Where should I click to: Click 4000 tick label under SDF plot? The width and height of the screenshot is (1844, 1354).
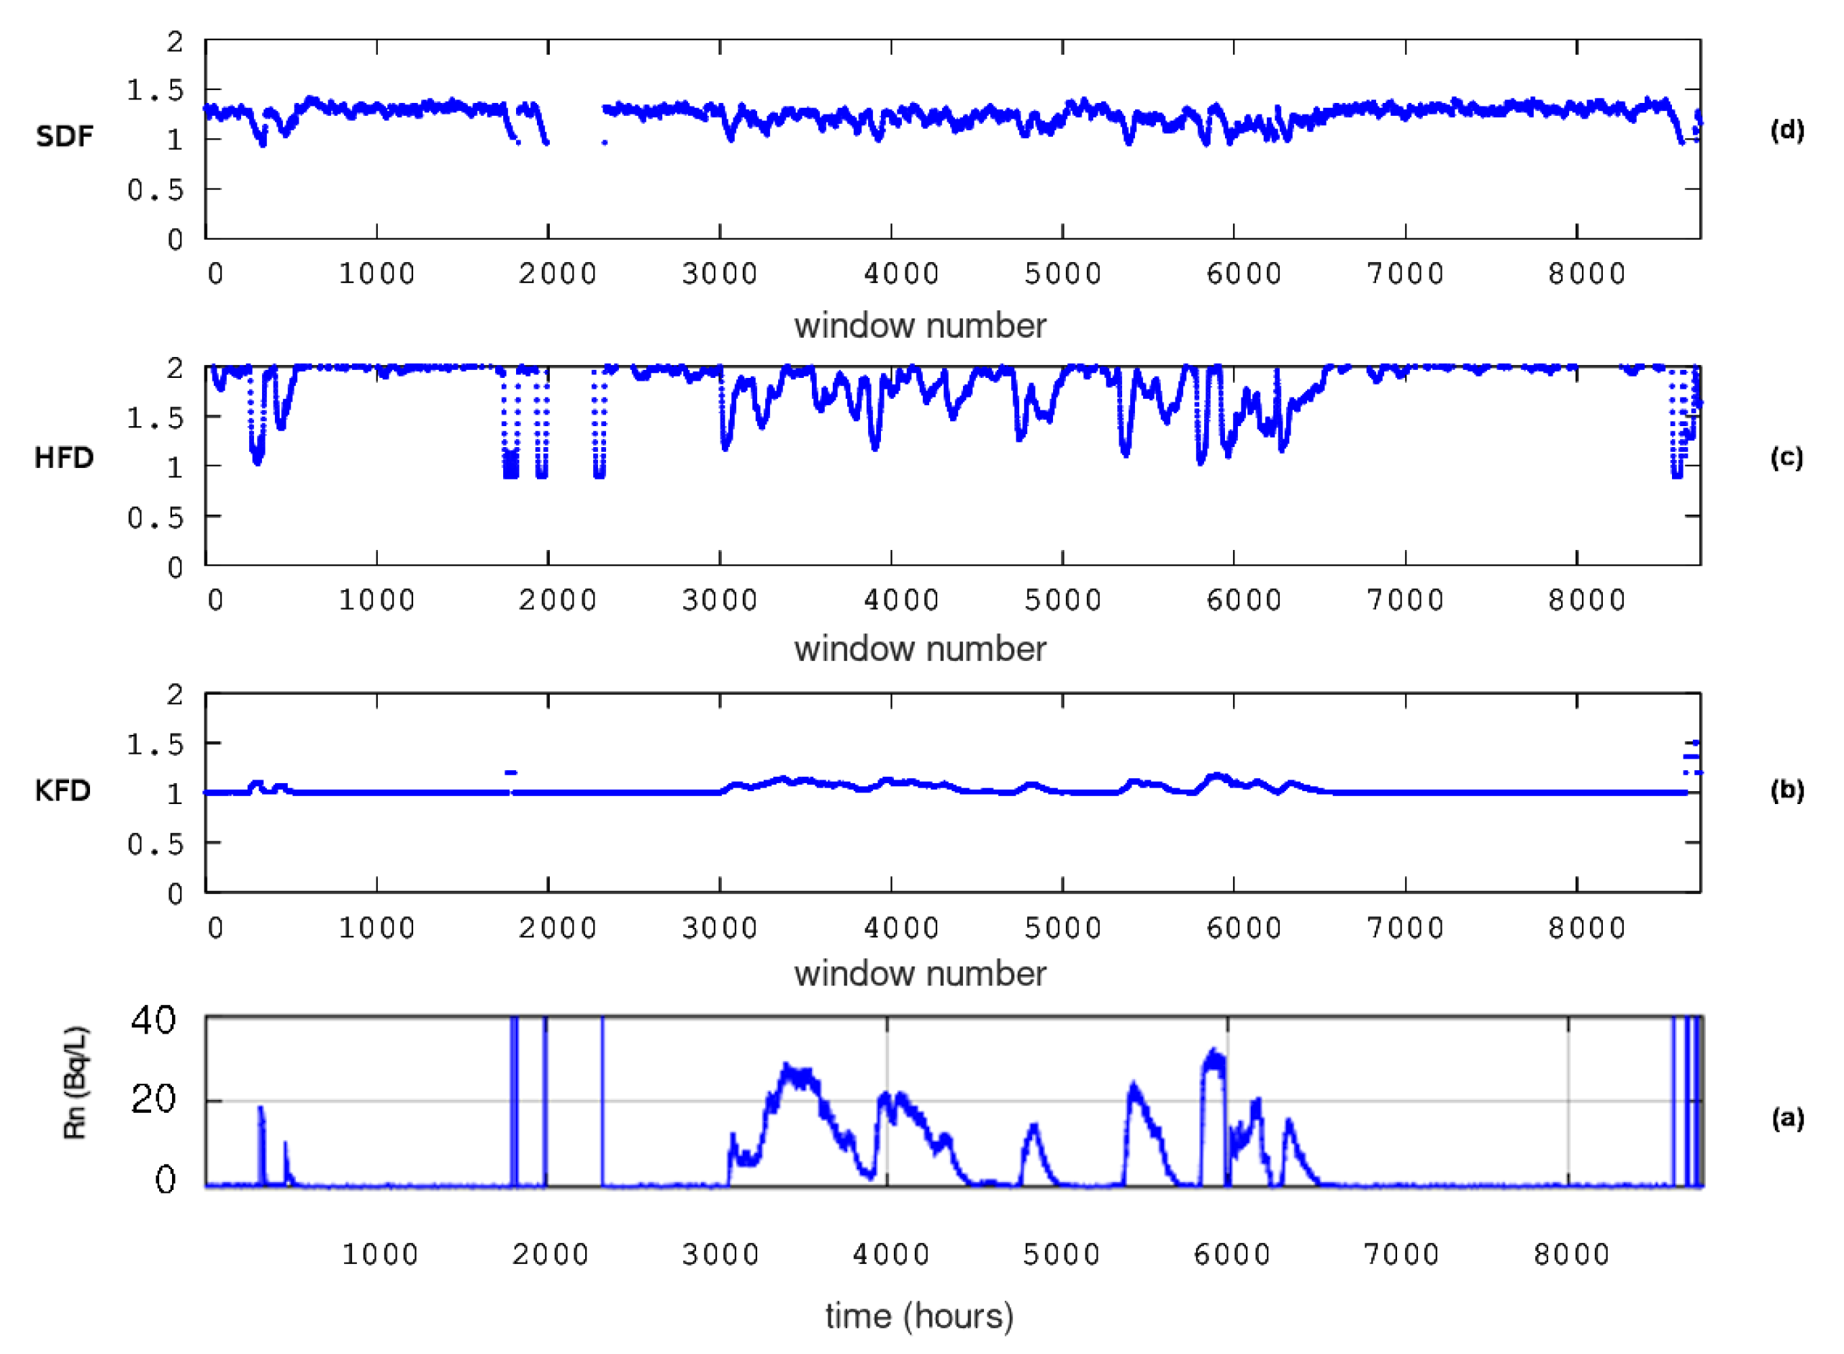tap(900, 273)
